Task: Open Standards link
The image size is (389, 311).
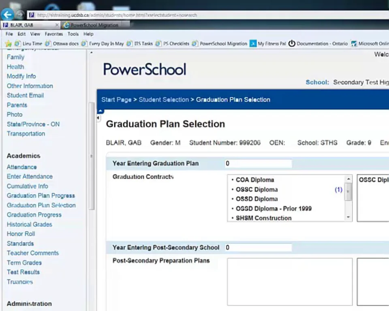Action: (20, 243)
